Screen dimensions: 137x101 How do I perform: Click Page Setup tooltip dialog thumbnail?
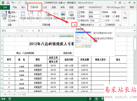tap(83, 40)
